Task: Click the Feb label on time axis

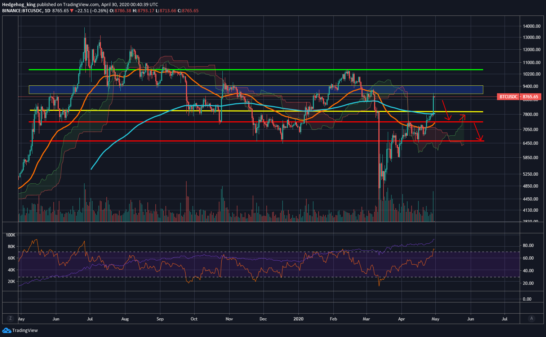Action: [x=333, y=319]
